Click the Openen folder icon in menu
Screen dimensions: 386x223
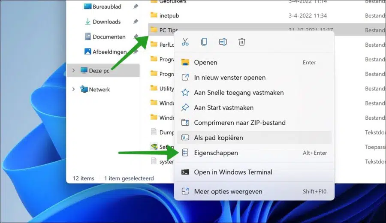pos(185,62)
